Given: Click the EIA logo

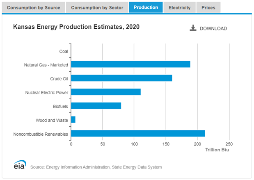Looking at the screenshot, I should [x=19, y=166].
